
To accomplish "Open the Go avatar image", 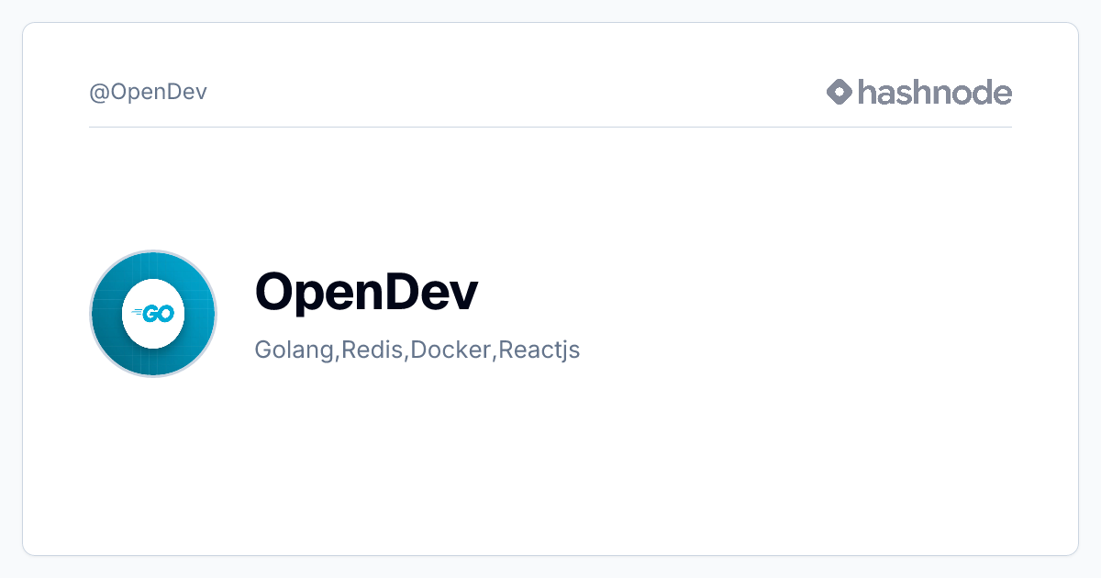I will (153, 313).
